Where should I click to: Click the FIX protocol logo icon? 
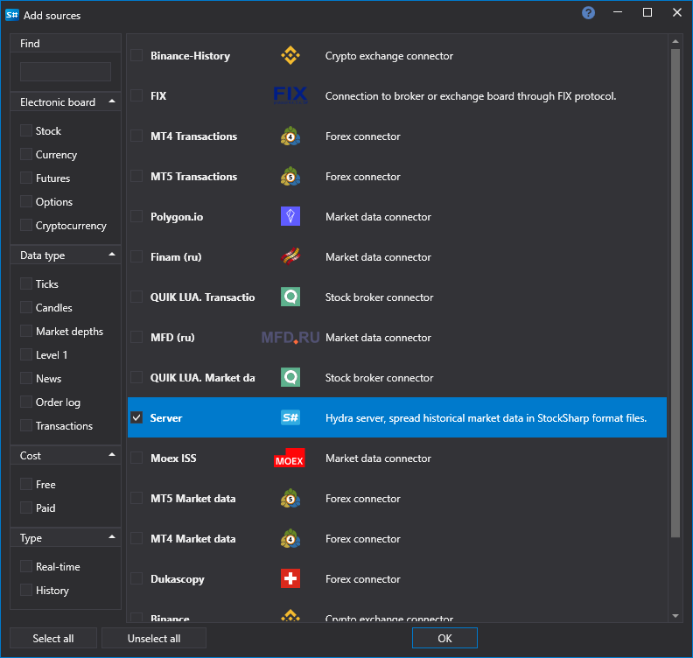point(290,95)
